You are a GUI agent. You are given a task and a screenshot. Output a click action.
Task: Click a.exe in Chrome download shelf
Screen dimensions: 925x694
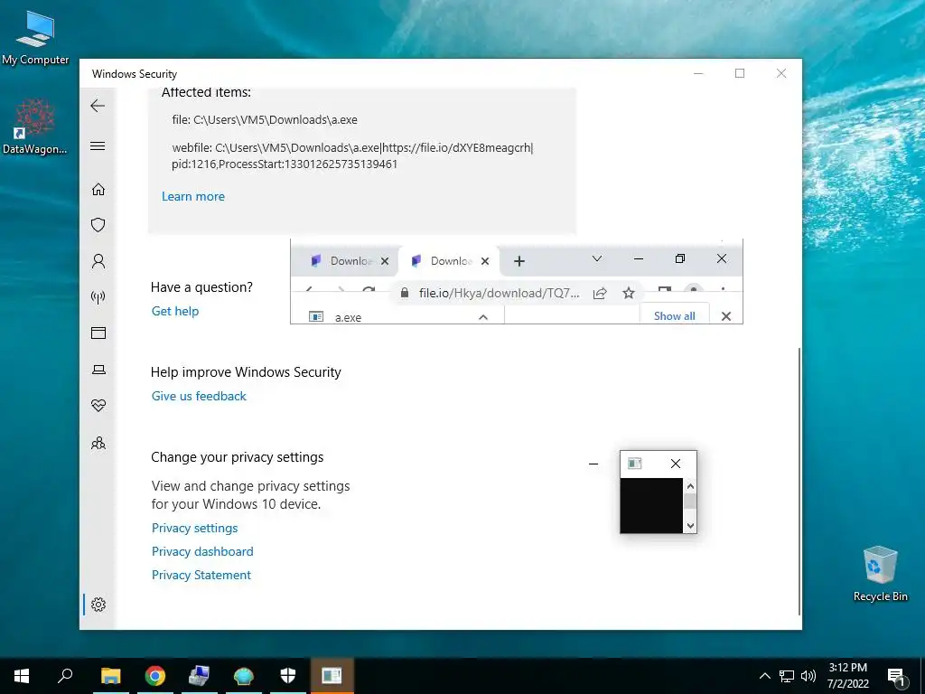[x=348, y=317]
